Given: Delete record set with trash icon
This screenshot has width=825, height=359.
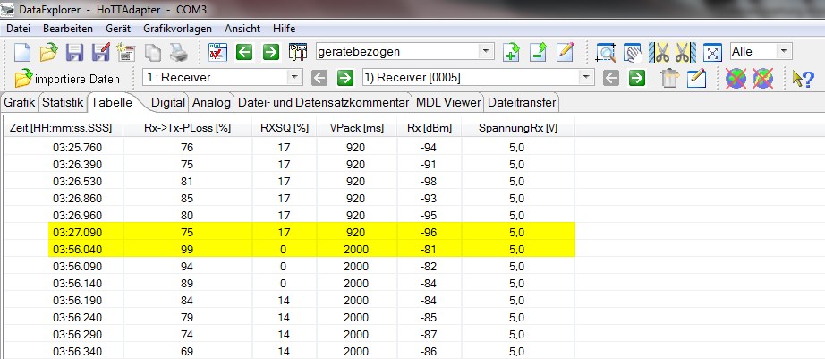Looking at the screenshot, I should pos(669,79).
